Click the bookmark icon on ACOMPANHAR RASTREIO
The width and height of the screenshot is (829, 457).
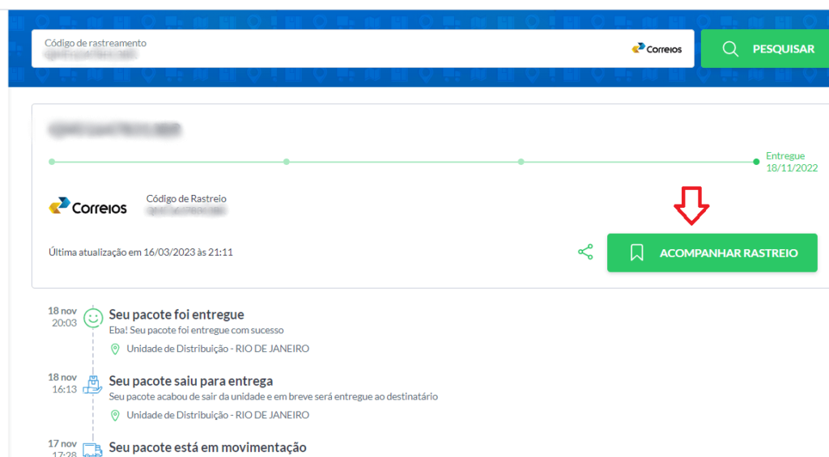(x=636, y=252)
